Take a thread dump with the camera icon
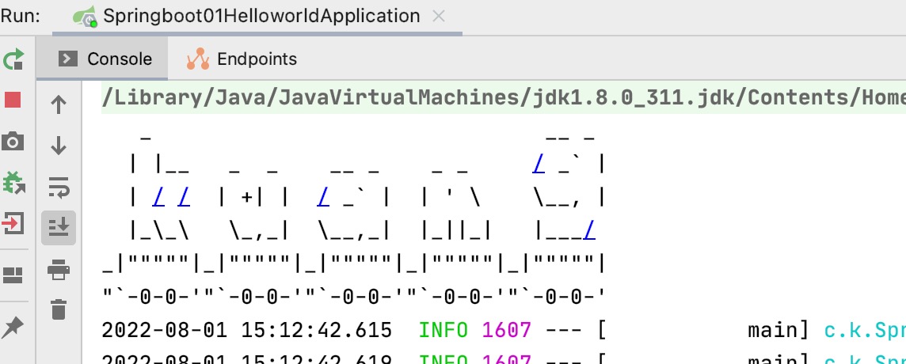This screenshot has width=906, height=364. pos(13,141)
